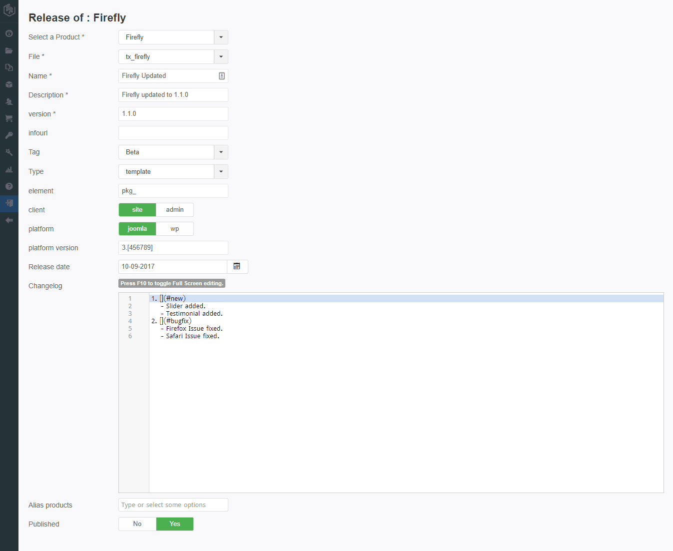Focus the Alias products input field
673x551 pixels.
coord(173,505)
